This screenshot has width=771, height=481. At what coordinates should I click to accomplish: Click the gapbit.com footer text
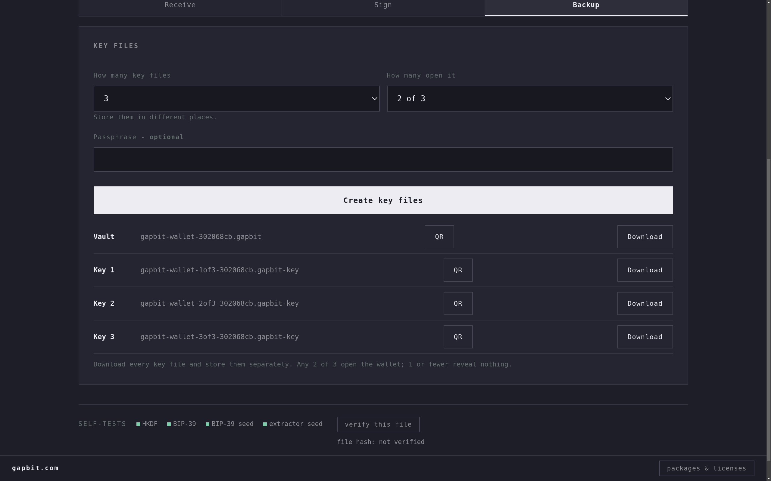(x=35, y=468)
